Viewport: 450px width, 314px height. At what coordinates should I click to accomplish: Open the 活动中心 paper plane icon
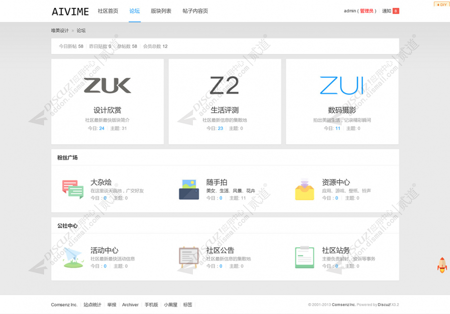[74, 258]
